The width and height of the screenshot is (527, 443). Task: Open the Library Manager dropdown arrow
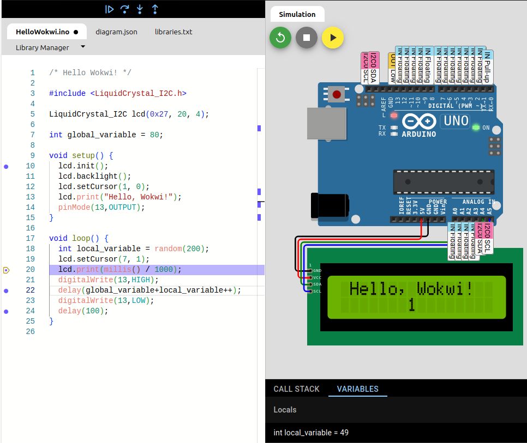pyautogui.click(x=83, y=47)
